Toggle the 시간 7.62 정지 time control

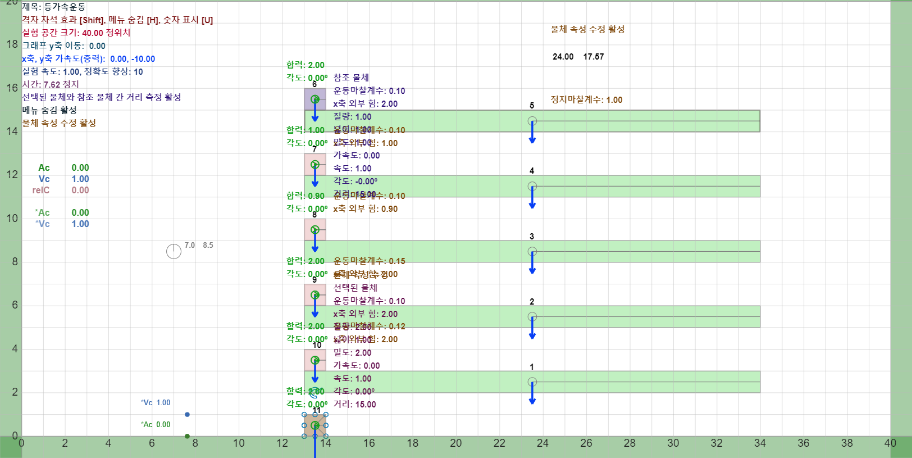click(51, 84)
